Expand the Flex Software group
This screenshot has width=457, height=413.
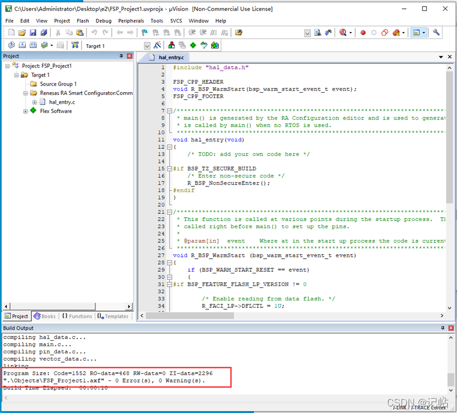[25, 111]
